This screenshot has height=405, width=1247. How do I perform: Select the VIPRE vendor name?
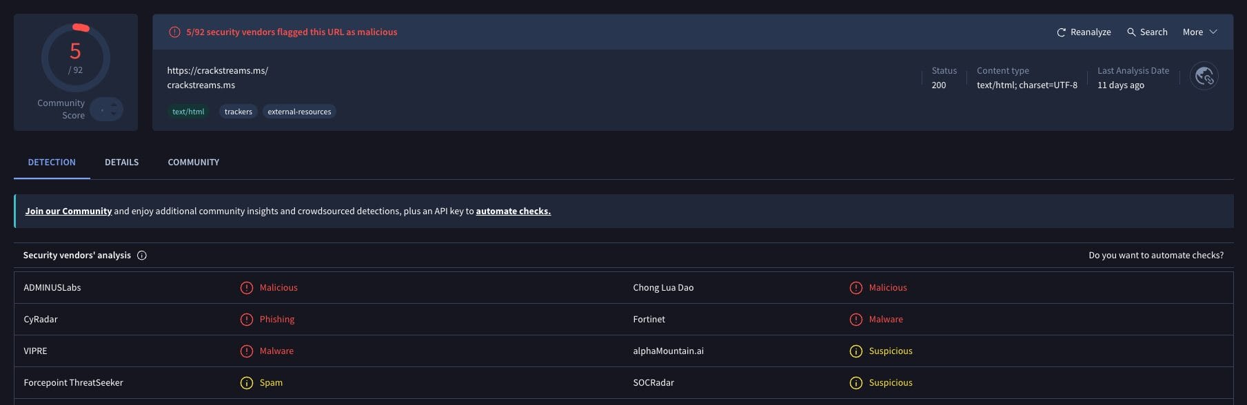pos(35,351)
